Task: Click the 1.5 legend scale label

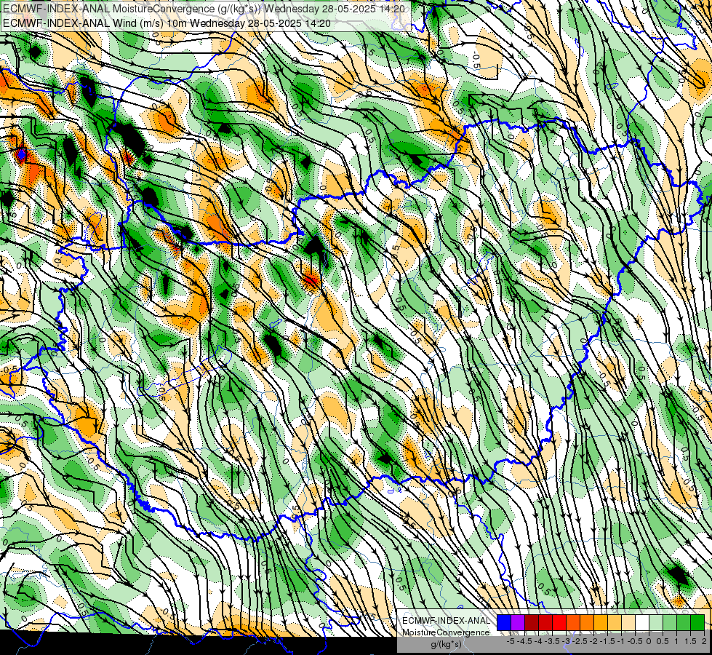Action: pos(690,641)
